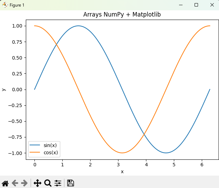
Task: Open Configure subplots settings
Action: click(x=58, y=183)
